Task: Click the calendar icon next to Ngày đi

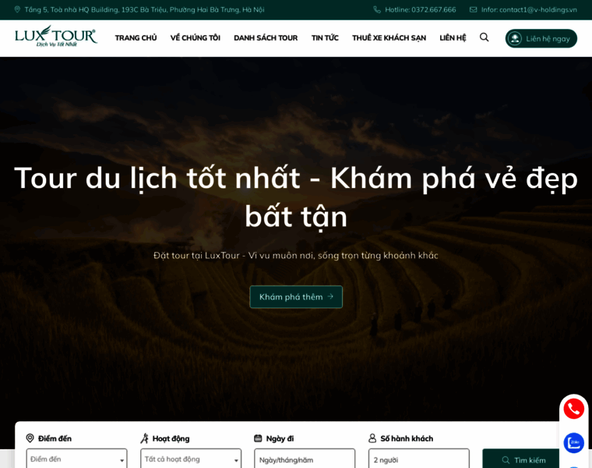Action: tap(258, 438)
